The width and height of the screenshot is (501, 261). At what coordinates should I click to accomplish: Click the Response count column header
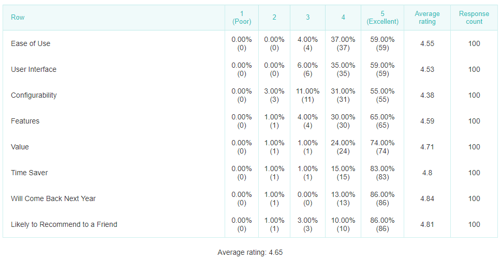(474, 18)
